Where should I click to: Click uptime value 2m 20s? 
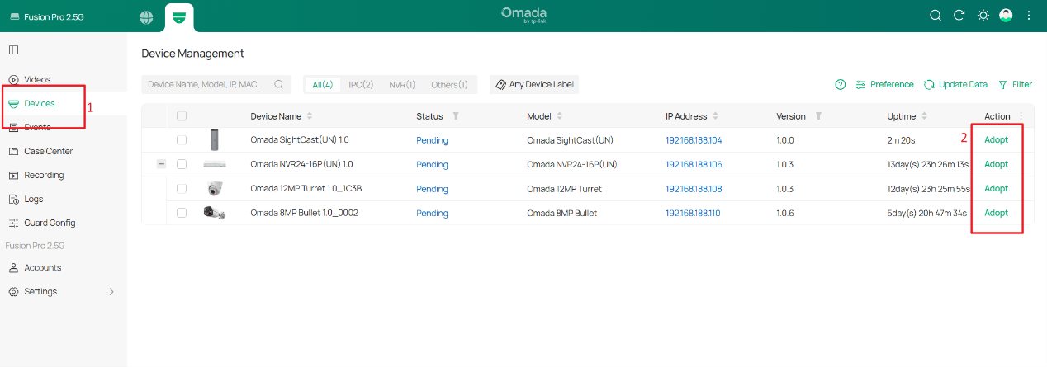coord(901,140)
